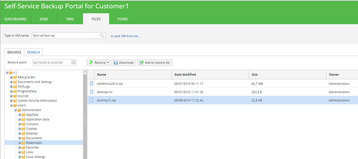Collapse the C:\ root node
The width and height of the screenshot is (358, 159).
click(7, 73)
